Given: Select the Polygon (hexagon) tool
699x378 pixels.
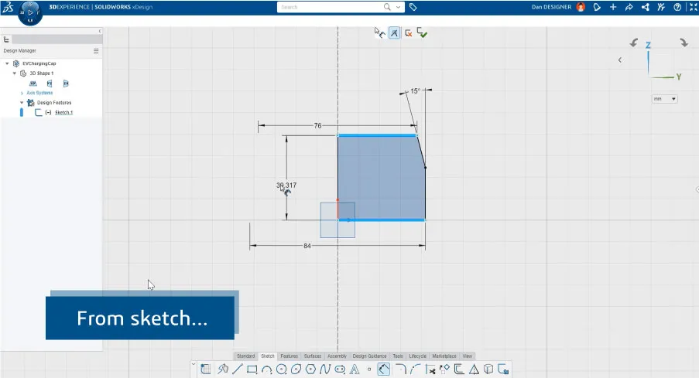Looking at the screenshot, I should coord(310,369).
